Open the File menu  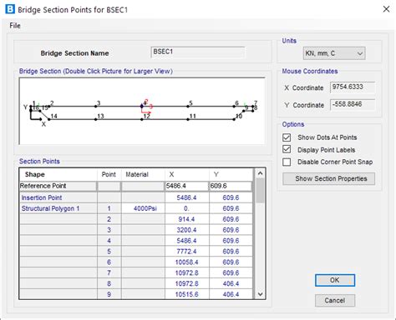coord(15,26)
